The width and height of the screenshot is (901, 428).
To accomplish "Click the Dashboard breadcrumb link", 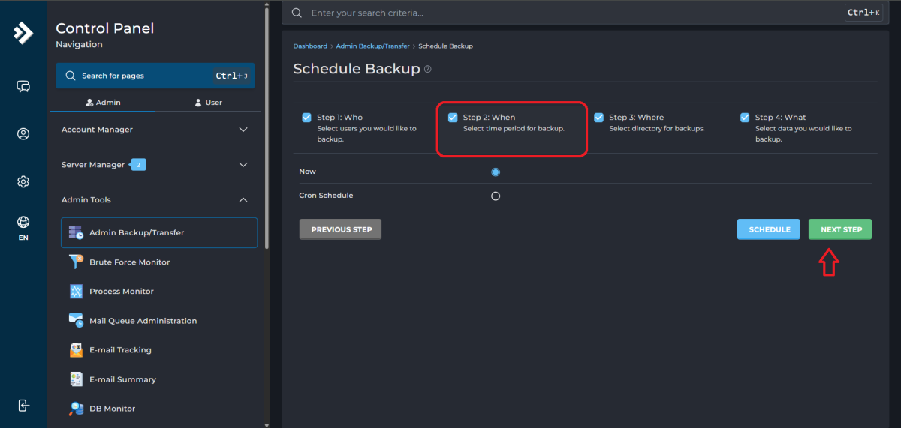I will [x=310, y=46].
